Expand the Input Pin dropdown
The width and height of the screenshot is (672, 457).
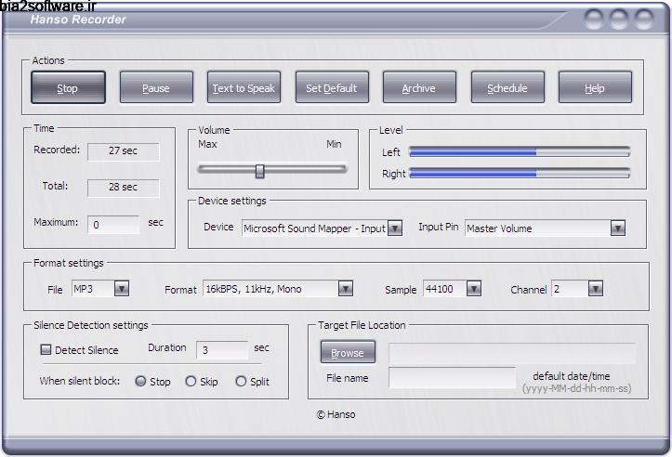click(x=617, y=228)
